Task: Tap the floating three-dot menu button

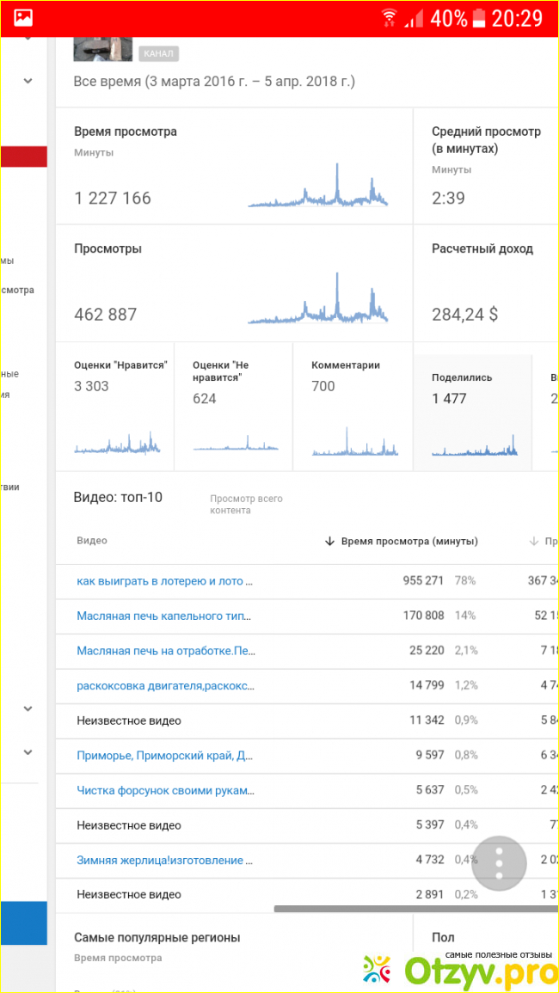Action: coord(499,862)
